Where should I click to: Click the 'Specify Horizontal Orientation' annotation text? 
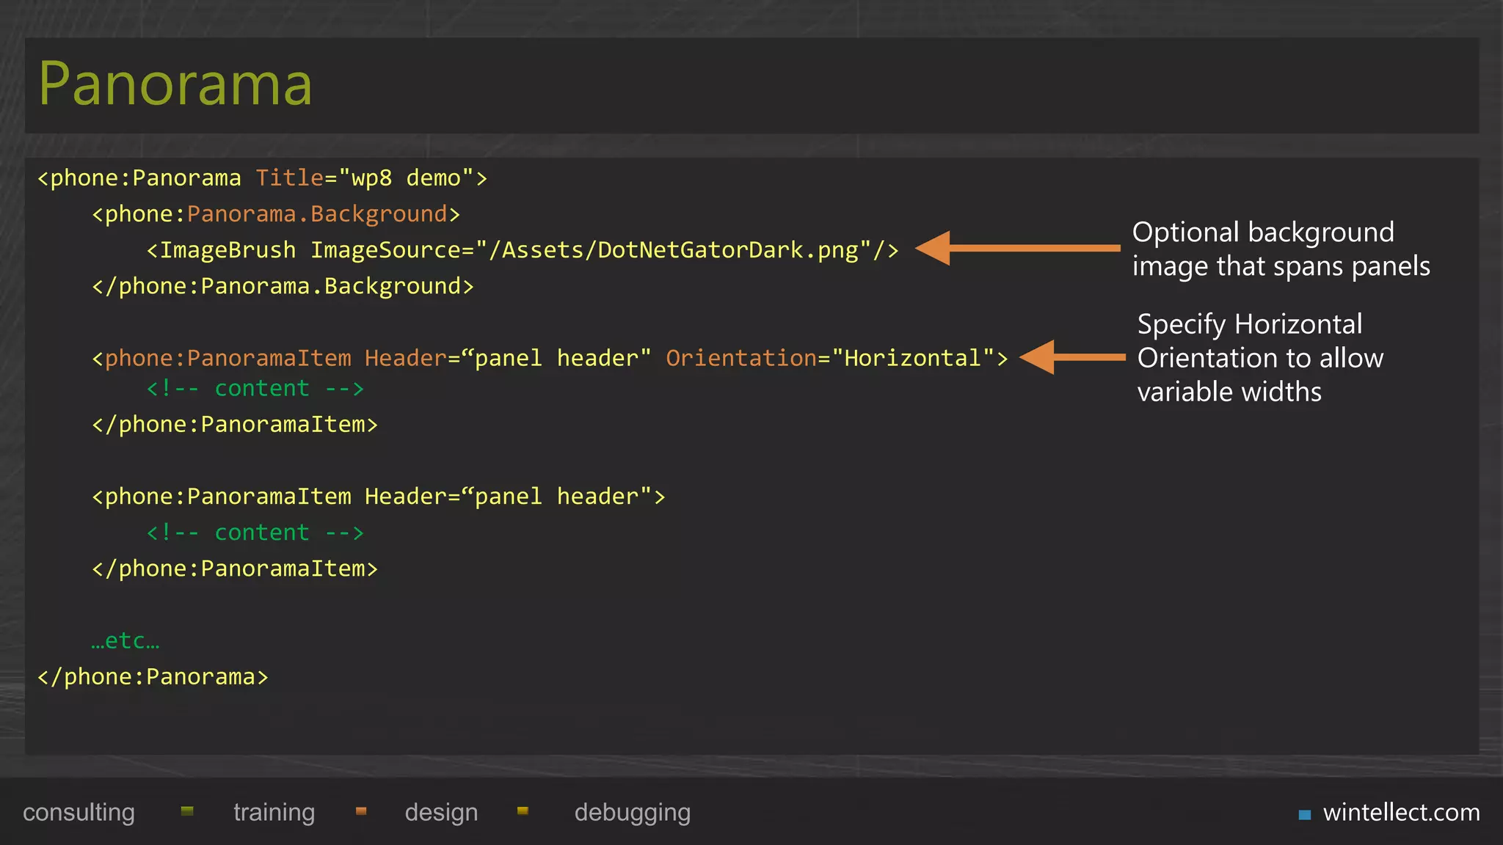point(1259,358)
